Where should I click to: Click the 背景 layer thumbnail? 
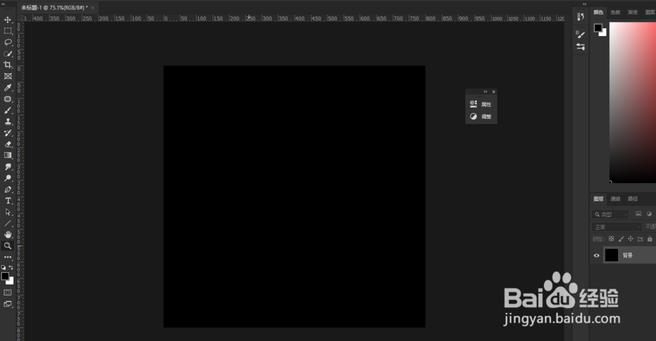611,255
